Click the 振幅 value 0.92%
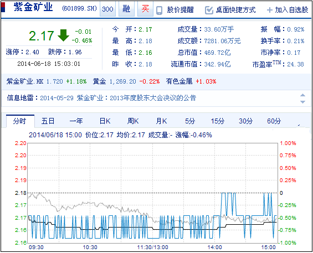This screenshot has width=313, height=253. point(296,29)
